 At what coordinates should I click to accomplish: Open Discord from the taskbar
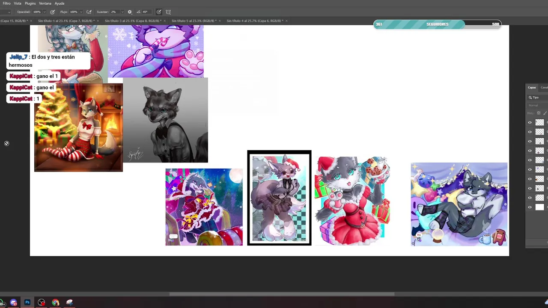click(14, 302)
